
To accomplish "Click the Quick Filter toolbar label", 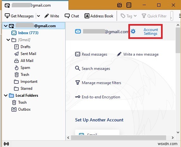I will point(157,16).
